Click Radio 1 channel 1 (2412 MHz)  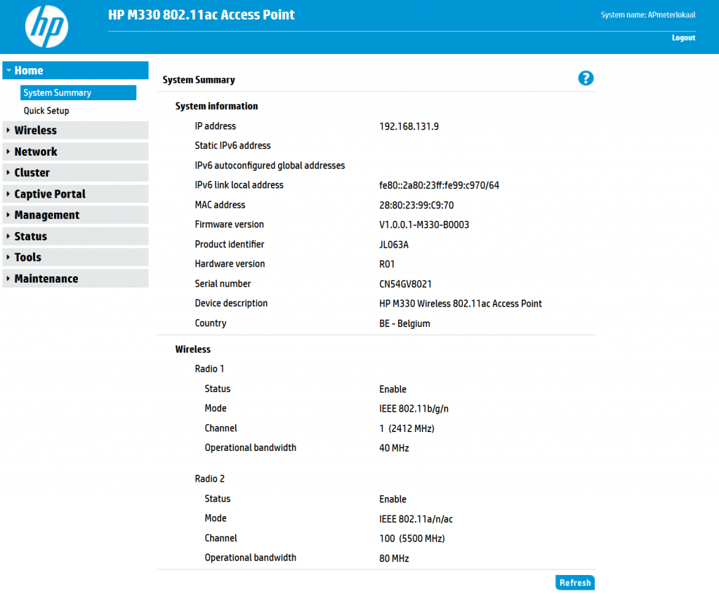(x=407, y=428)
